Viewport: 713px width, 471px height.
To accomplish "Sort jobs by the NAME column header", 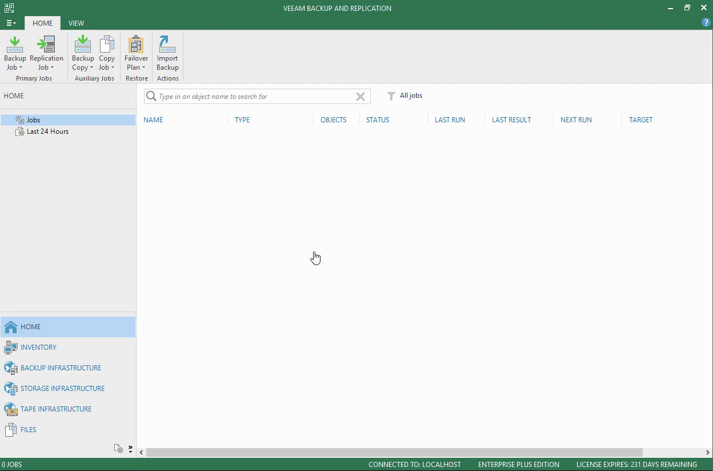I will (x=153, y=120).
